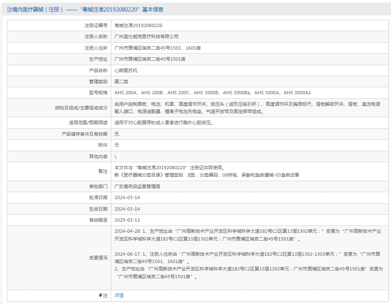Click the 有效期至 label

[x=98, y=220]
